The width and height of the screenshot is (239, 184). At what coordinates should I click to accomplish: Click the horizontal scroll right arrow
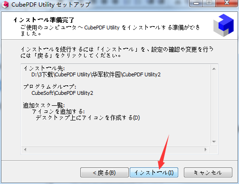(x=206, y=149)
